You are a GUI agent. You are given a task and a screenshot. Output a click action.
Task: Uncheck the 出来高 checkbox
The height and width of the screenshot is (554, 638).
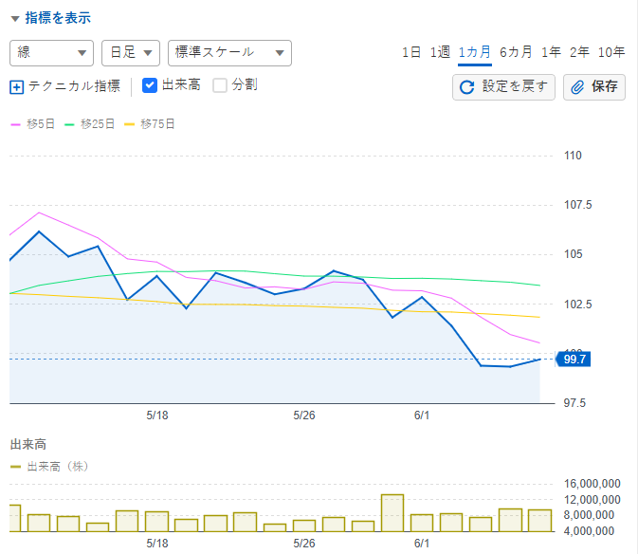point(150,85)
